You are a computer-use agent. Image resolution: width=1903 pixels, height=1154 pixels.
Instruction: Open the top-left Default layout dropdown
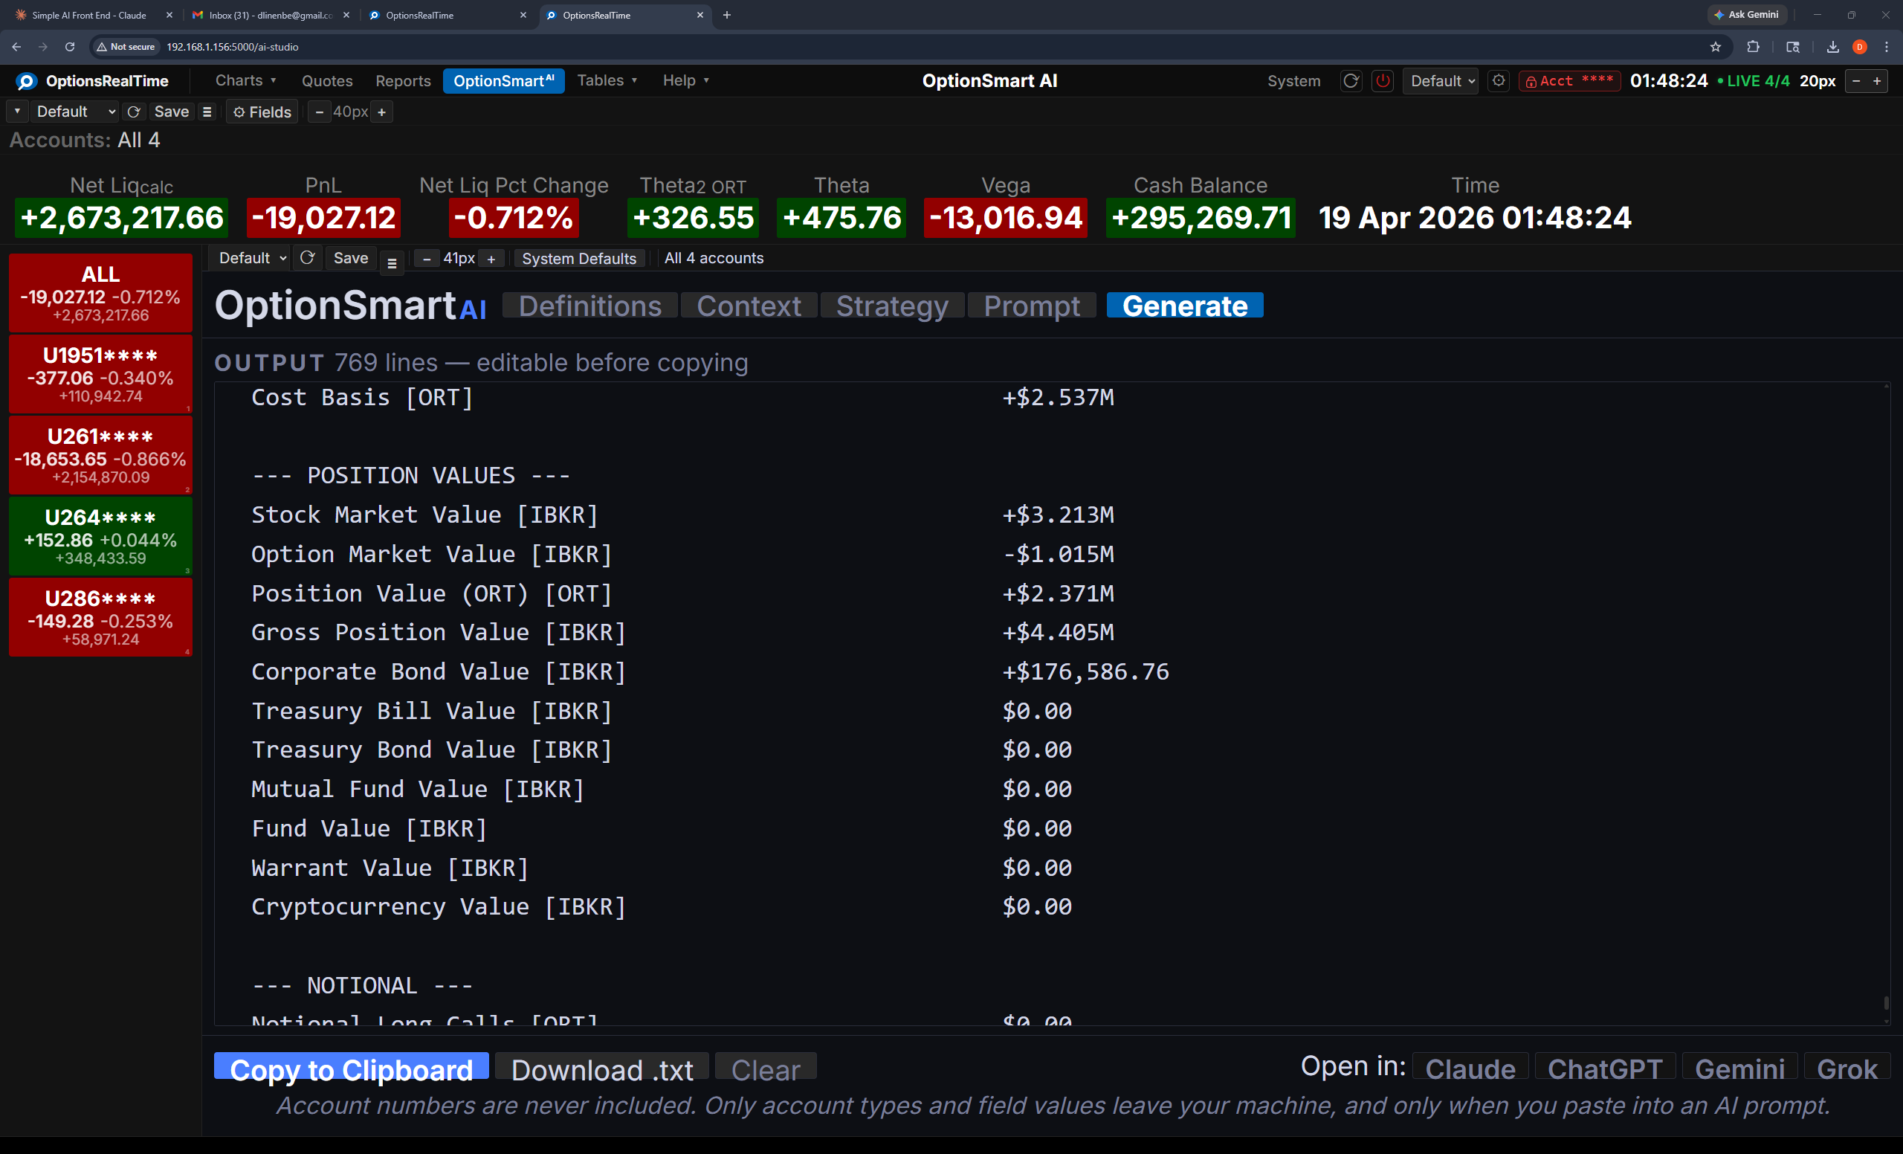pyautogui.click(x=75, y=112)
